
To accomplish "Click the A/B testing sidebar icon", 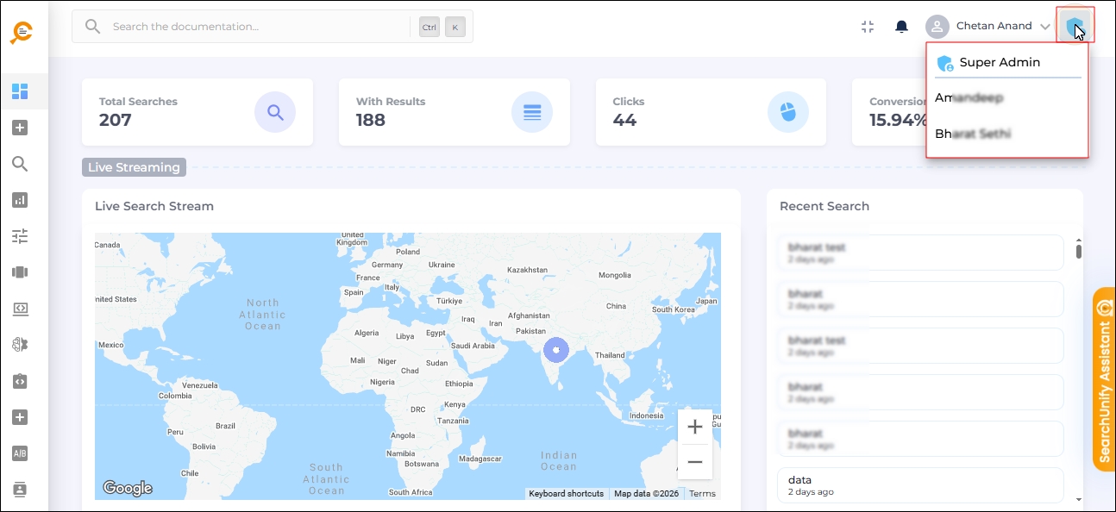I will click(21, 453).
